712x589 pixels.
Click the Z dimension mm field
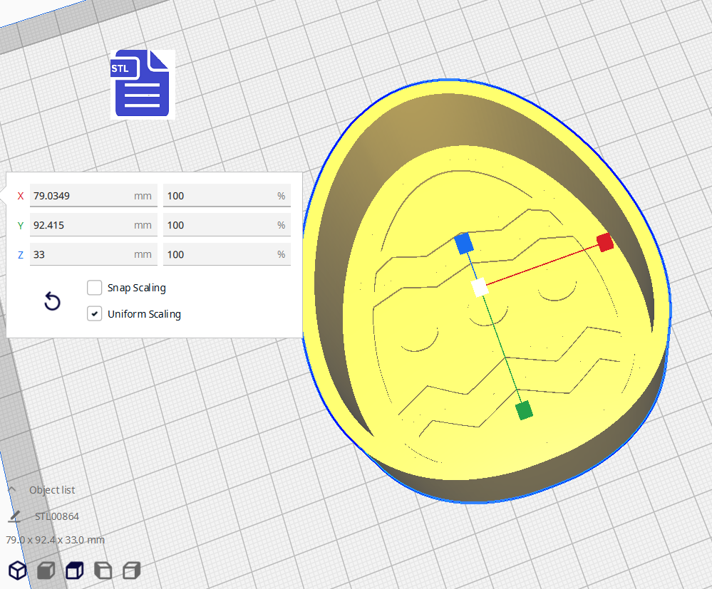click(82, 254)
